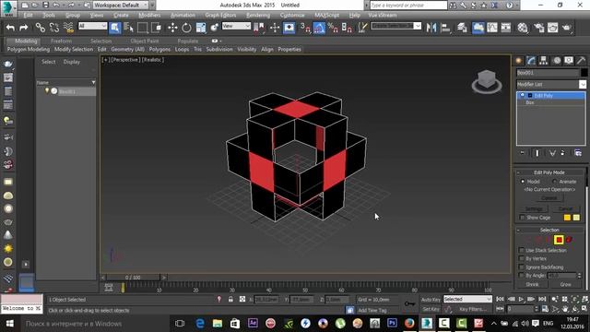Activate the Select and Link tool
The image size is (590, 332).
(40, 28)
